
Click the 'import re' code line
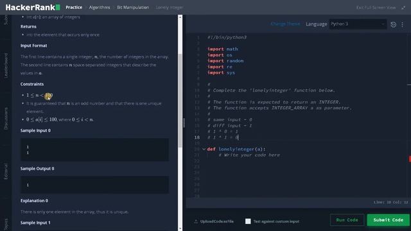click(220, 67)
